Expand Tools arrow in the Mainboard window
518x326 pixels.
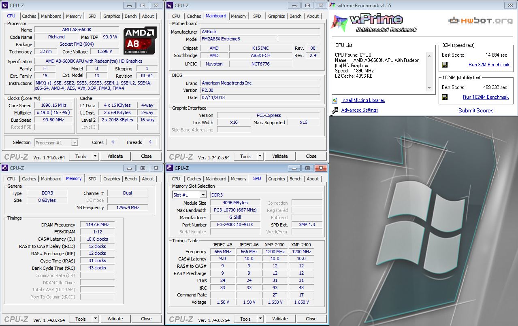pyautogui.click(x=260, y=156)
